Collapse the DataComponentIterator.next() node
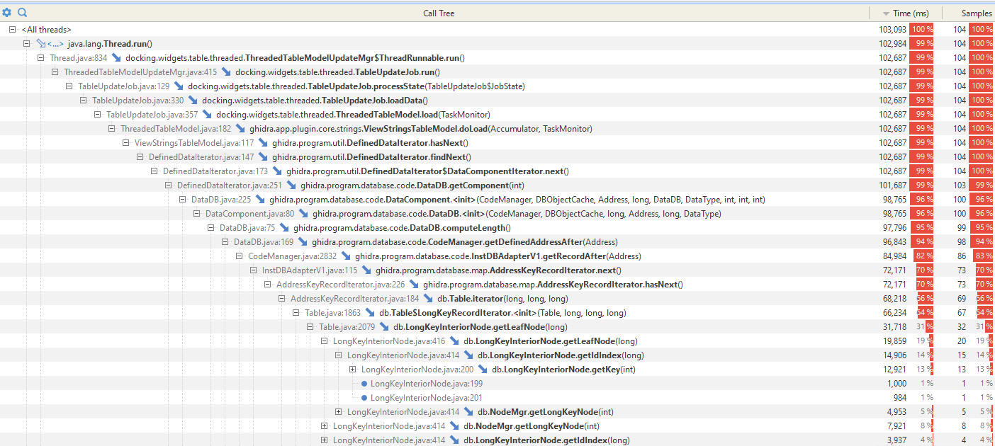The width and height of the screenshot is (995, 446). click(x=154, y=171)
